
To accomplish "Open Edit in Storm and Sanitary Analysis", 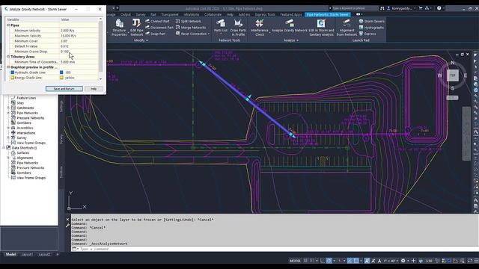I will click(321, 28).
